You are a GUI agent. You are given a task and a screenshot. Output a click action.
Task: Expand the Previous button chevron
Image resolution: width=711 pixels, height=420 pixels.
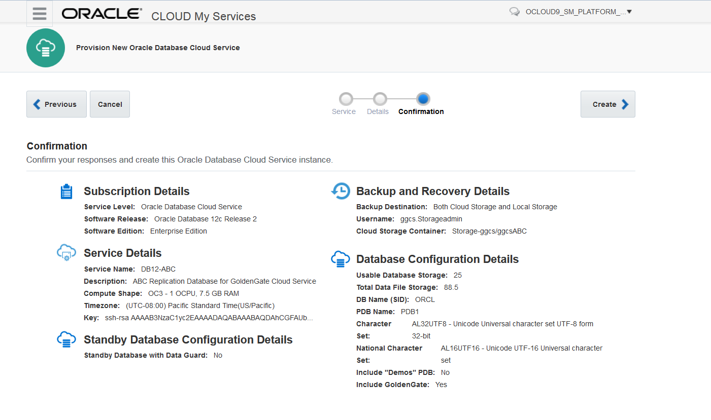(36, 104)
